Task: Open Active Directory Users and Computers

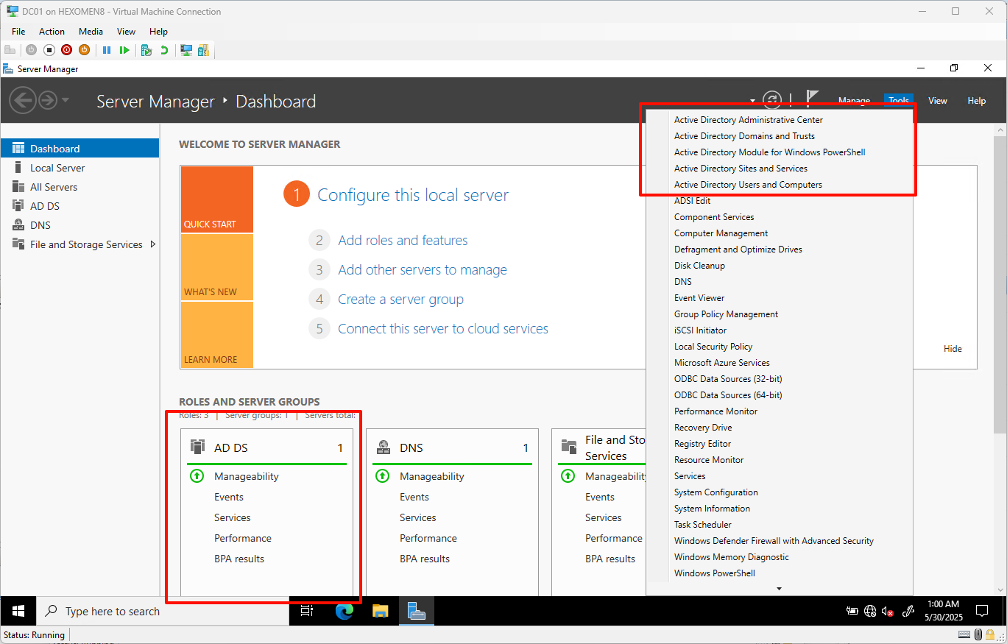Action: [x=748, y=185]
